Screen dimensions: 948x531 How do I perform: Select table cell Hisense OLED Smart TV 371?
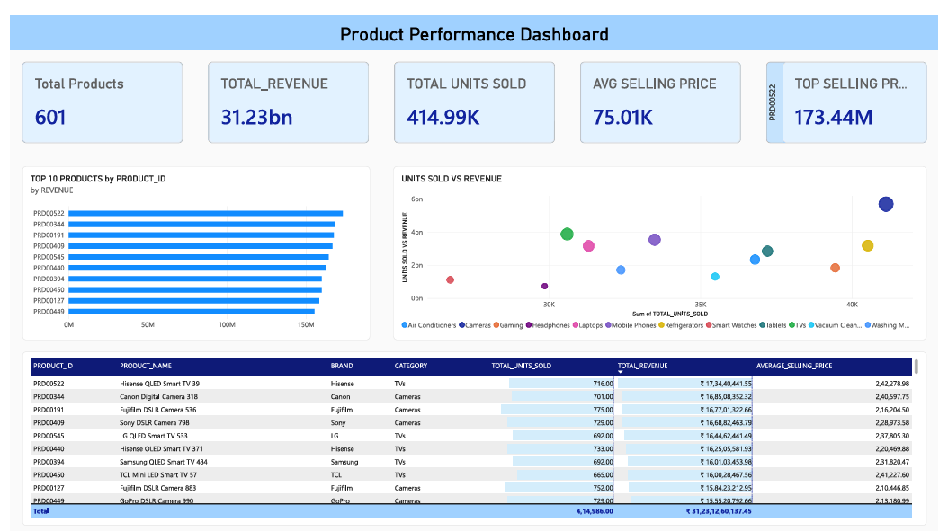click(x=161, y=449)
